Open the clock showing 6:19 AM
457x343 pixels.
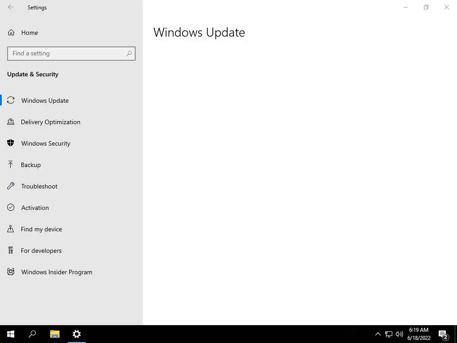(x=419, y=334)
